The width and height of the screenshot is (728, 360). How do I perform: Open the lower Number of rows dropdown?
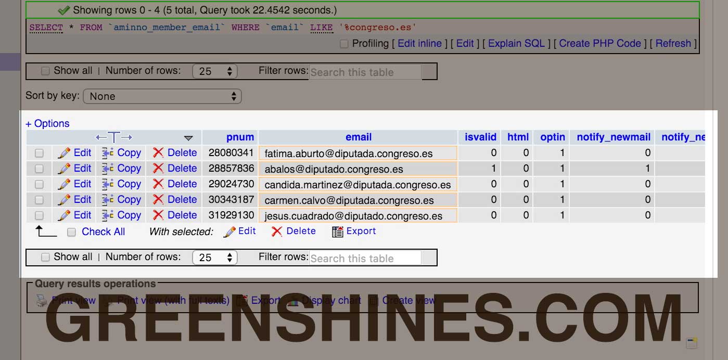pyautogui.click(x=214, y=258)
